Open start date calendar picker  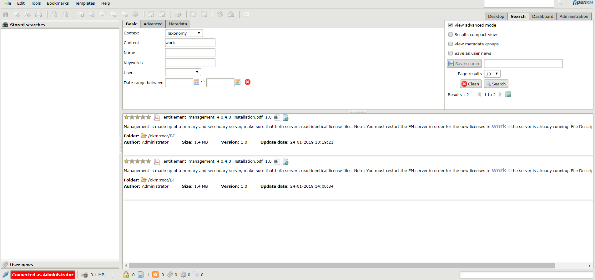(x=196, y=82)
